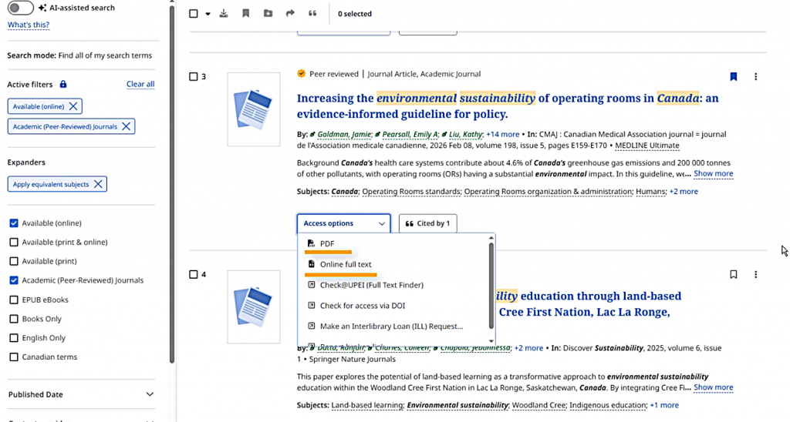The height and width of the screenshot is (422, 790).
Task: Expand the Published Date filter section
Action: [81, 394]
